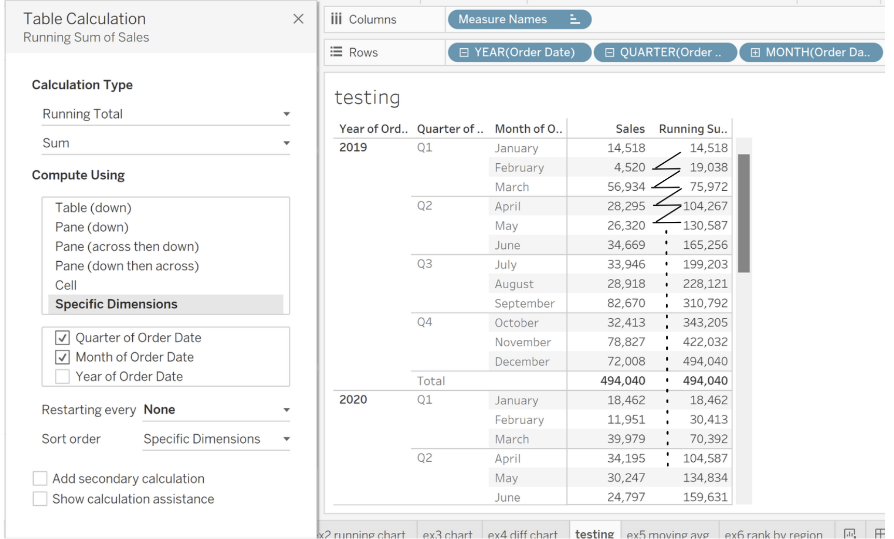Click the table's vertical scrollbar thumb

coord(744,212)
